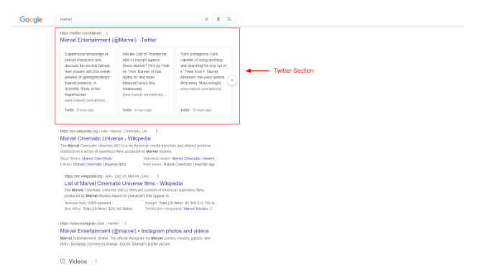478x280 pixels.
Task: Open the three-dot menu beside the Videos heading
Action: [96, 261]
